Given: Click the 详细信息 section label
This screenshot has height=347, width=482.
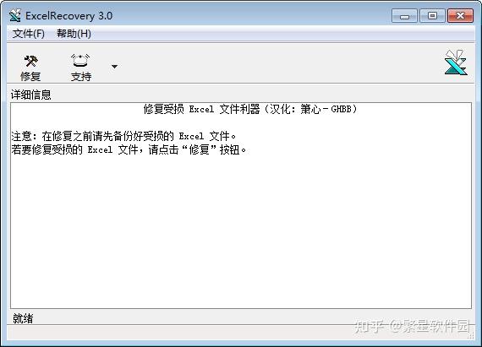Looking at the screenshot, I should 30,95.
